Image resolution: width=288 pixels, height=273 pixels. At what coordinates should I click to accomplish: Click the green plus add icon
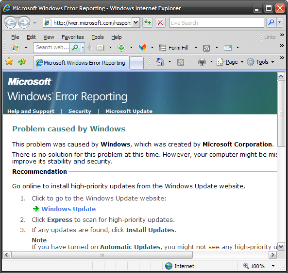click(x=121, y=48)
